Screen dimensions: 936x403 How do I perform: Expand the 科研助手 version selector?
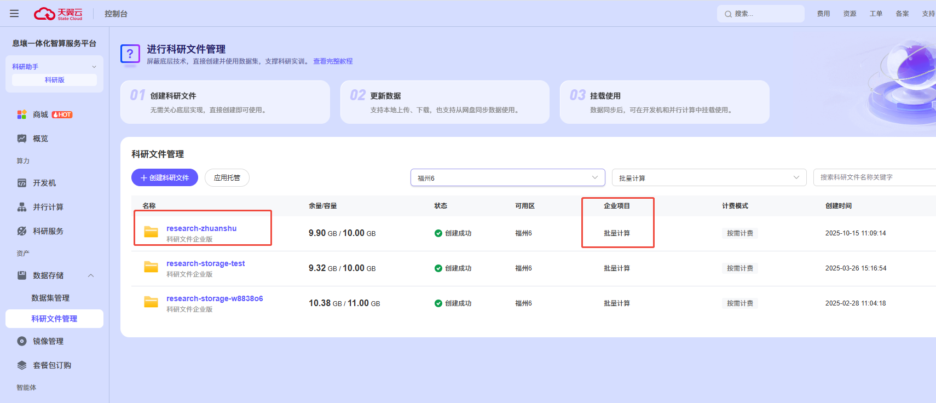pyautogui.click(x=94, y=67)
